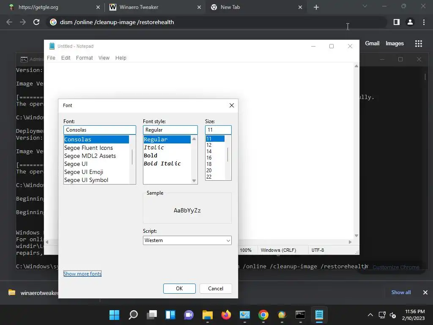This screenshot has height=325, width=433.
Task: Expand the Script dropdown
Action: [228, 240]
